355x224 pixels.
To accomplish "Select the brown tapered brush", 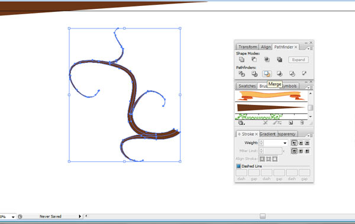I will click(271, 107).
